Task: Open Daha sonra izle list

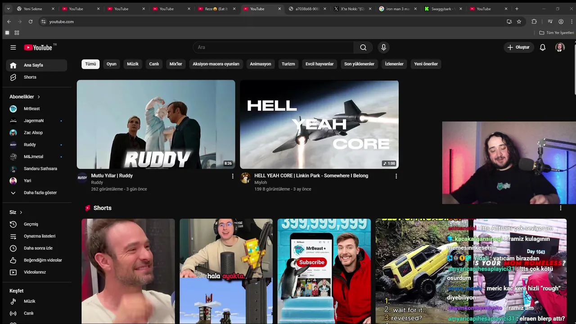Action: (37, 248)
